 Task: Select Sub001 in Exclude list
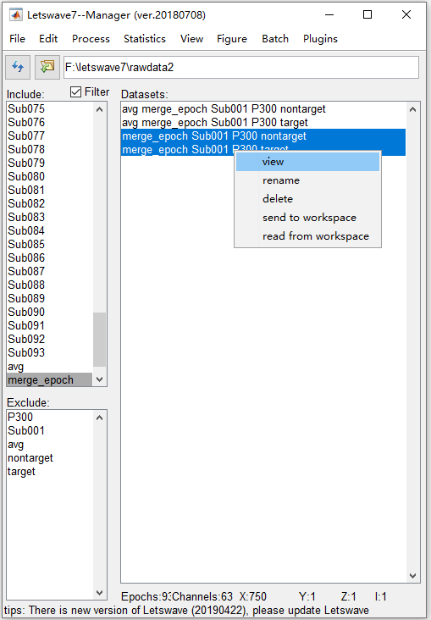pos(50,430)
